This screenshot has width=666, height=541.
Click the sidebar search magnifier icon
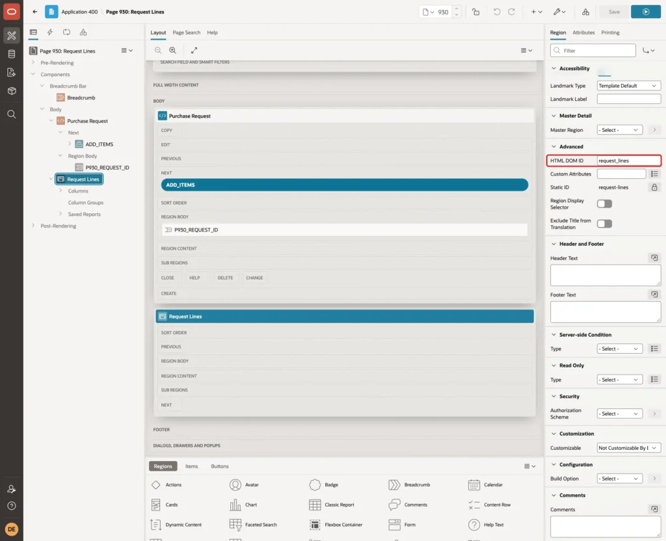[x=12, y=114]
